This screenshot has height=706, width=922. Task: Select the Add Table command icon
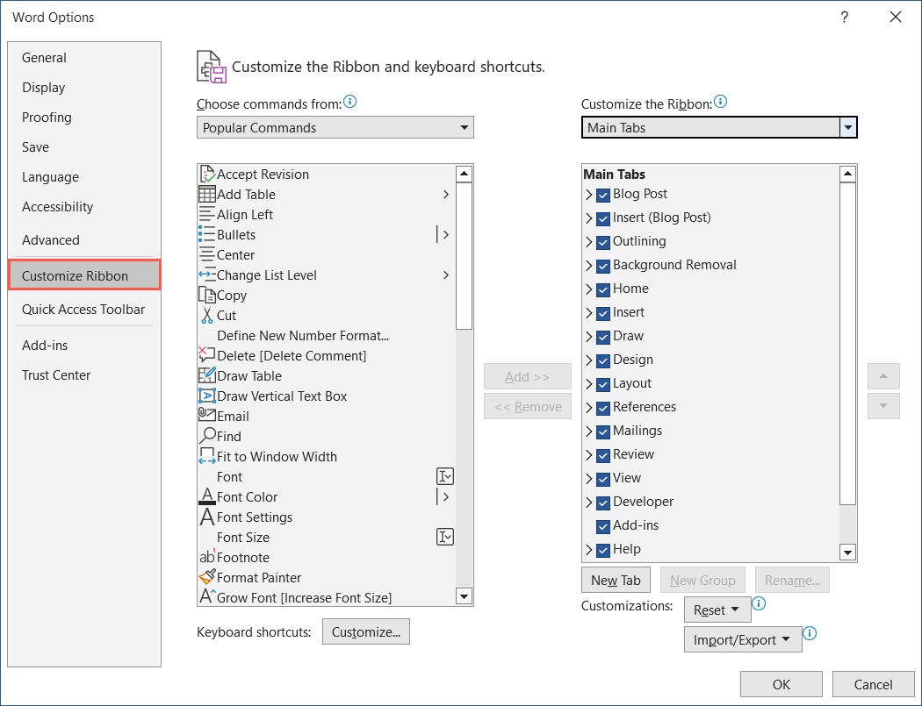pos(206,194)
